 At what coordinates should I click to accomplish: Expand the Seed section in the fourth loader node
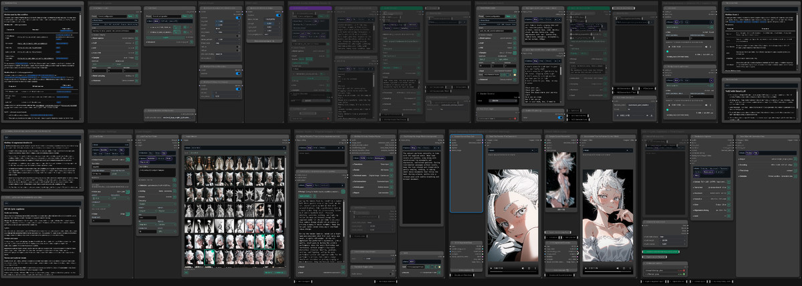[497, 72]
